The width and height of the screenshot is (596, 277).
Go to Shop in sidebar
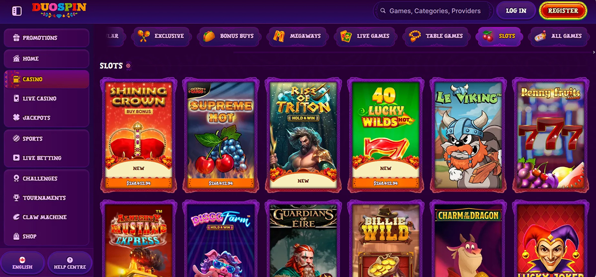(47, 236)
